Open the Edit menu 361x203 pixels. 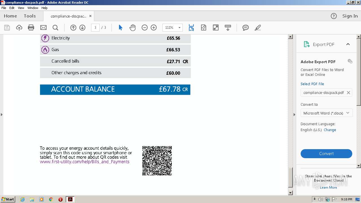coord(12,8)
